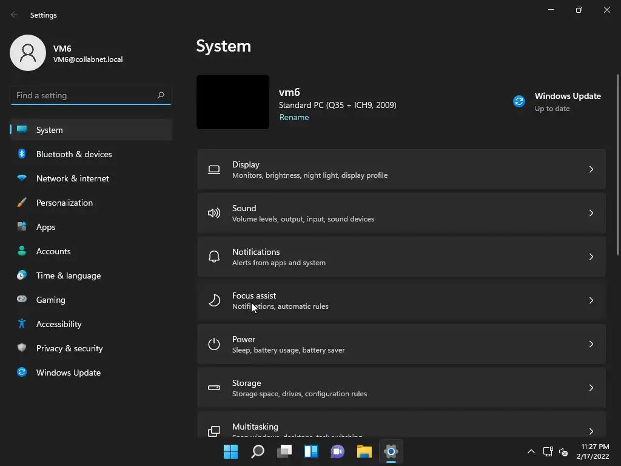Image resolution: width=621 pixels, height=466 pixels.
Task: Open Task View on the taskbar
Action: pyautogui.click(x=284, y=451)
